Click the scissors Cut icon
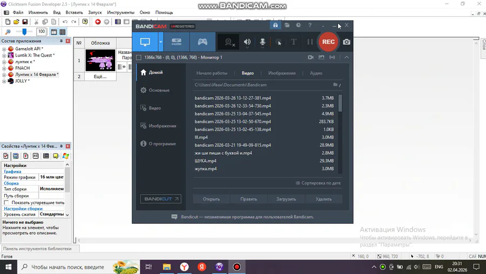The image size is (486, 274). [36, 22]
